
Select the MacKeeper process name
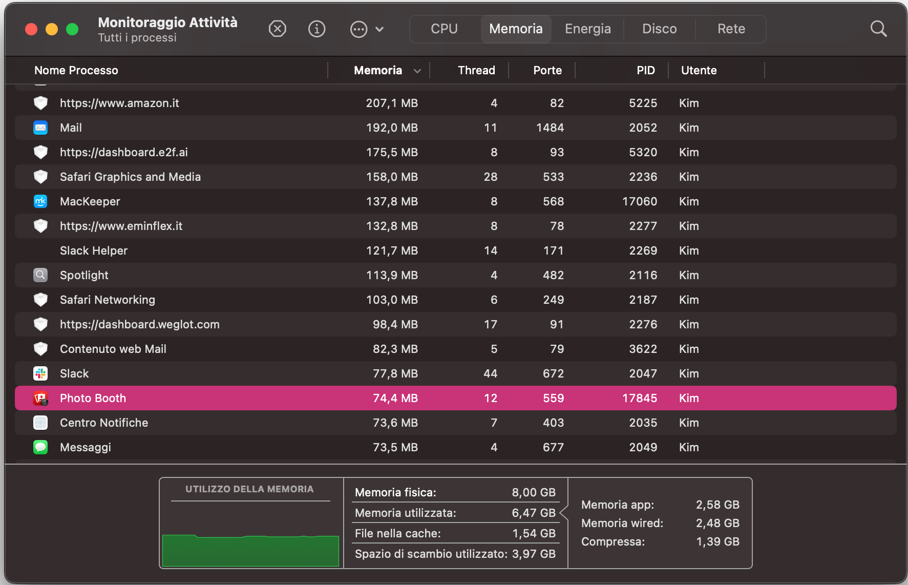pyautogui.click(x=90, y=201)
